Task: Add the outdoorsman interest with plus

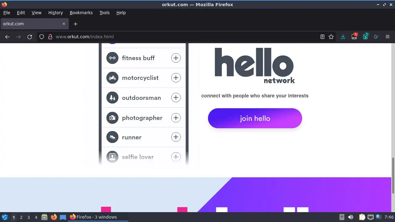Action: (176, 98)
